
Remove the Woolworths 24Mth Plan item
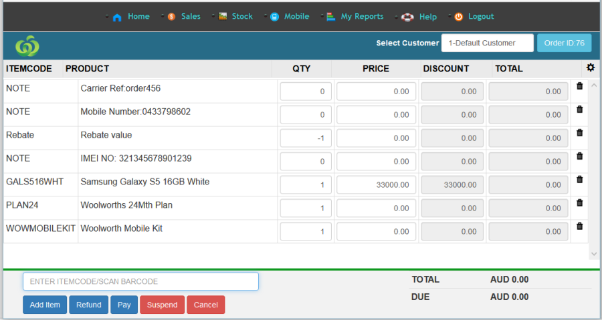[x=580, y=203]
